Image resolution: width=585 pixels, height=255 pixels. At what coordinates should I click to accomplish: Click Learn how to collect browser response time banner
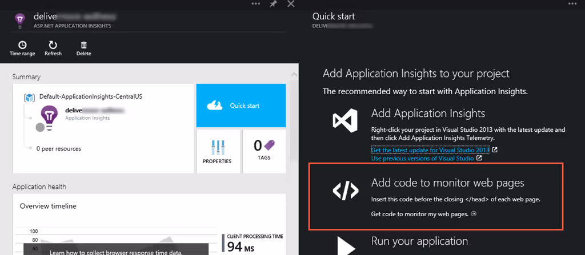click(116, 249)
